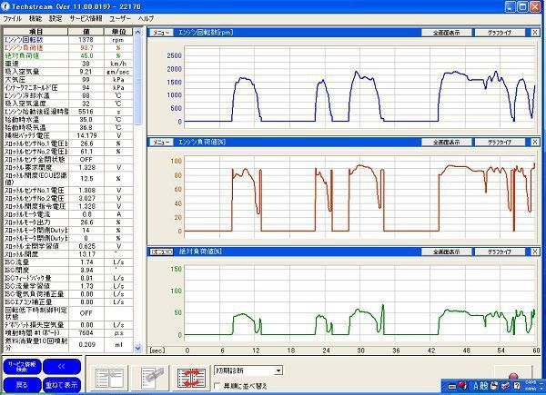This screenshot has height=395, width=546.
Task: Toggle the 昇順に並べ替え checkbox
Action: tap(218, 387)
